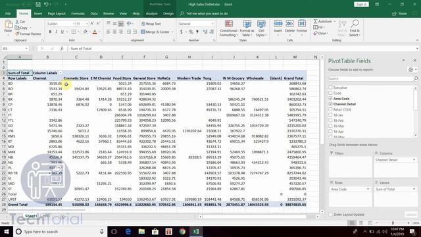The image size is (421, 237).
Task: Open Sum of Total dropdown in Values
Action: coord(414,189)
